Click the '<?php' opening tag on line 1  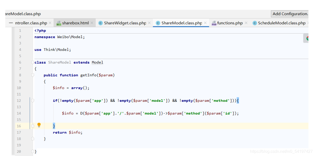(40, 30)
